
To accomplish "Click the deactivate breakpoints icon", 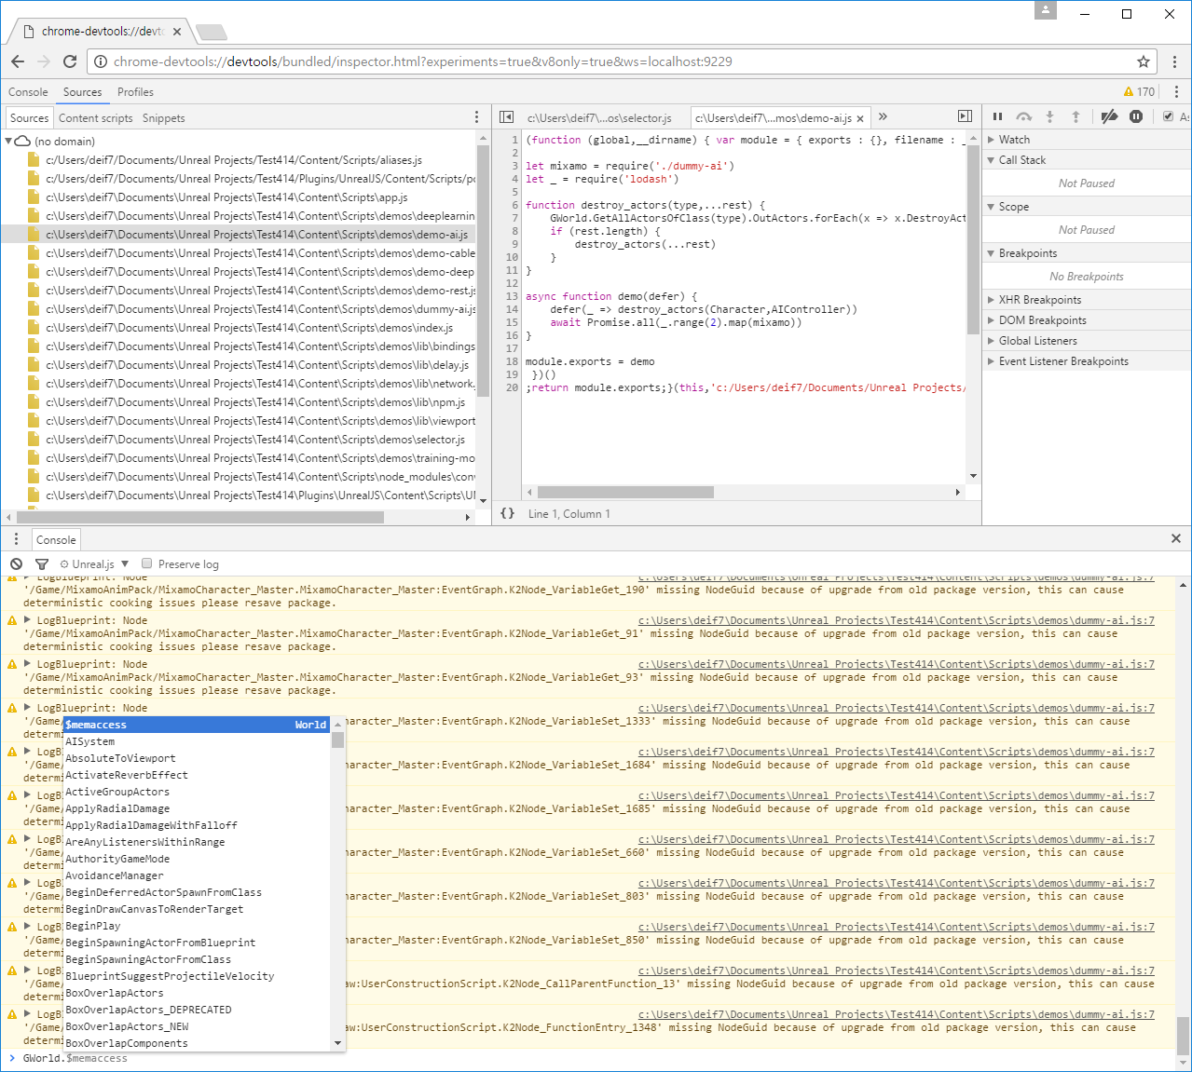I will click(x=1109, y=116).
